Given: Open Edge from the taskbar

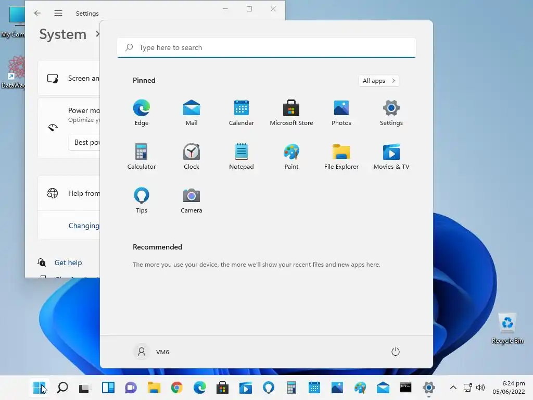Looking at the screenshot, I should [200, 387].
